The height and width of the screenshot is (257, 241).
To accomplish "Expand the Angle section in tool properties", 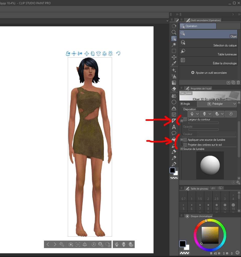I will coord(182,104).
